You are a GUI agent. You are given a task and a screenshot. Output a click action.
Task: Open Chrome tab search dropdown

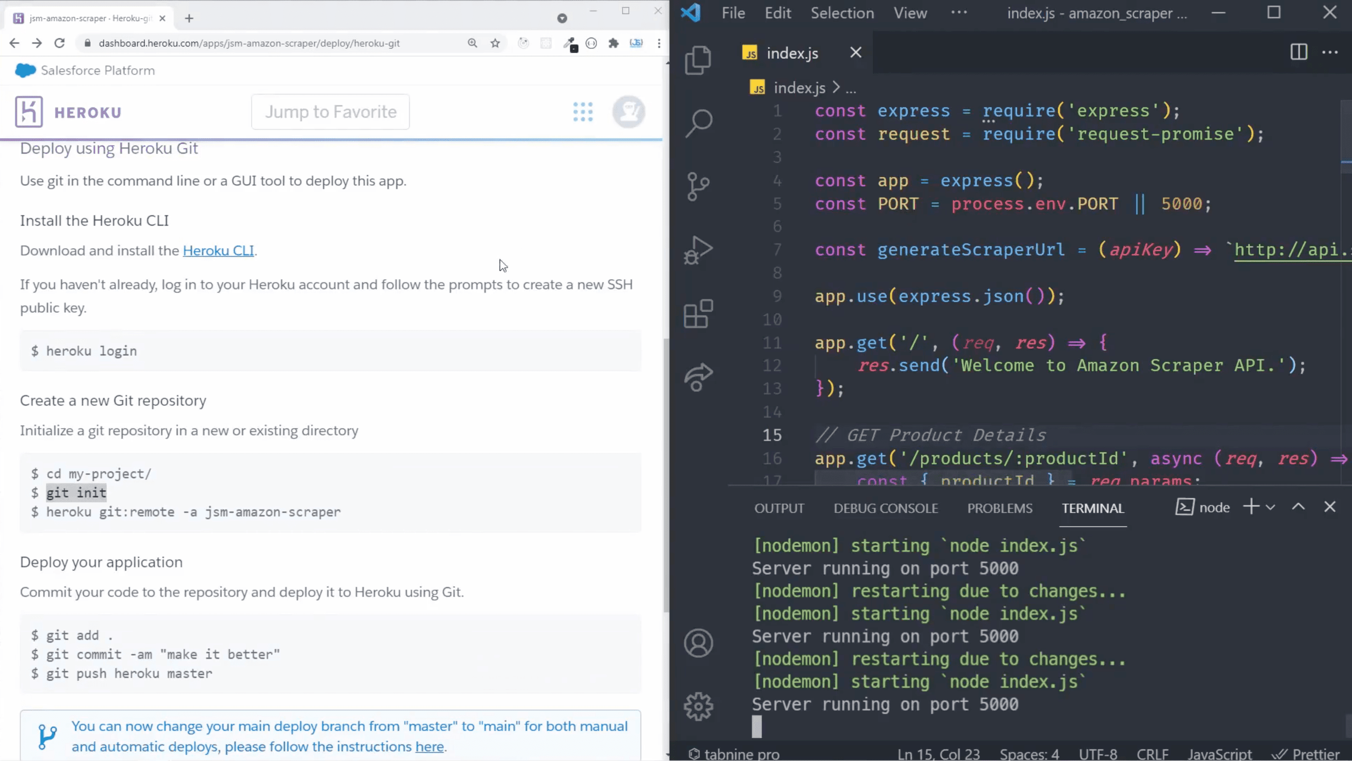(x=562, y=18)
